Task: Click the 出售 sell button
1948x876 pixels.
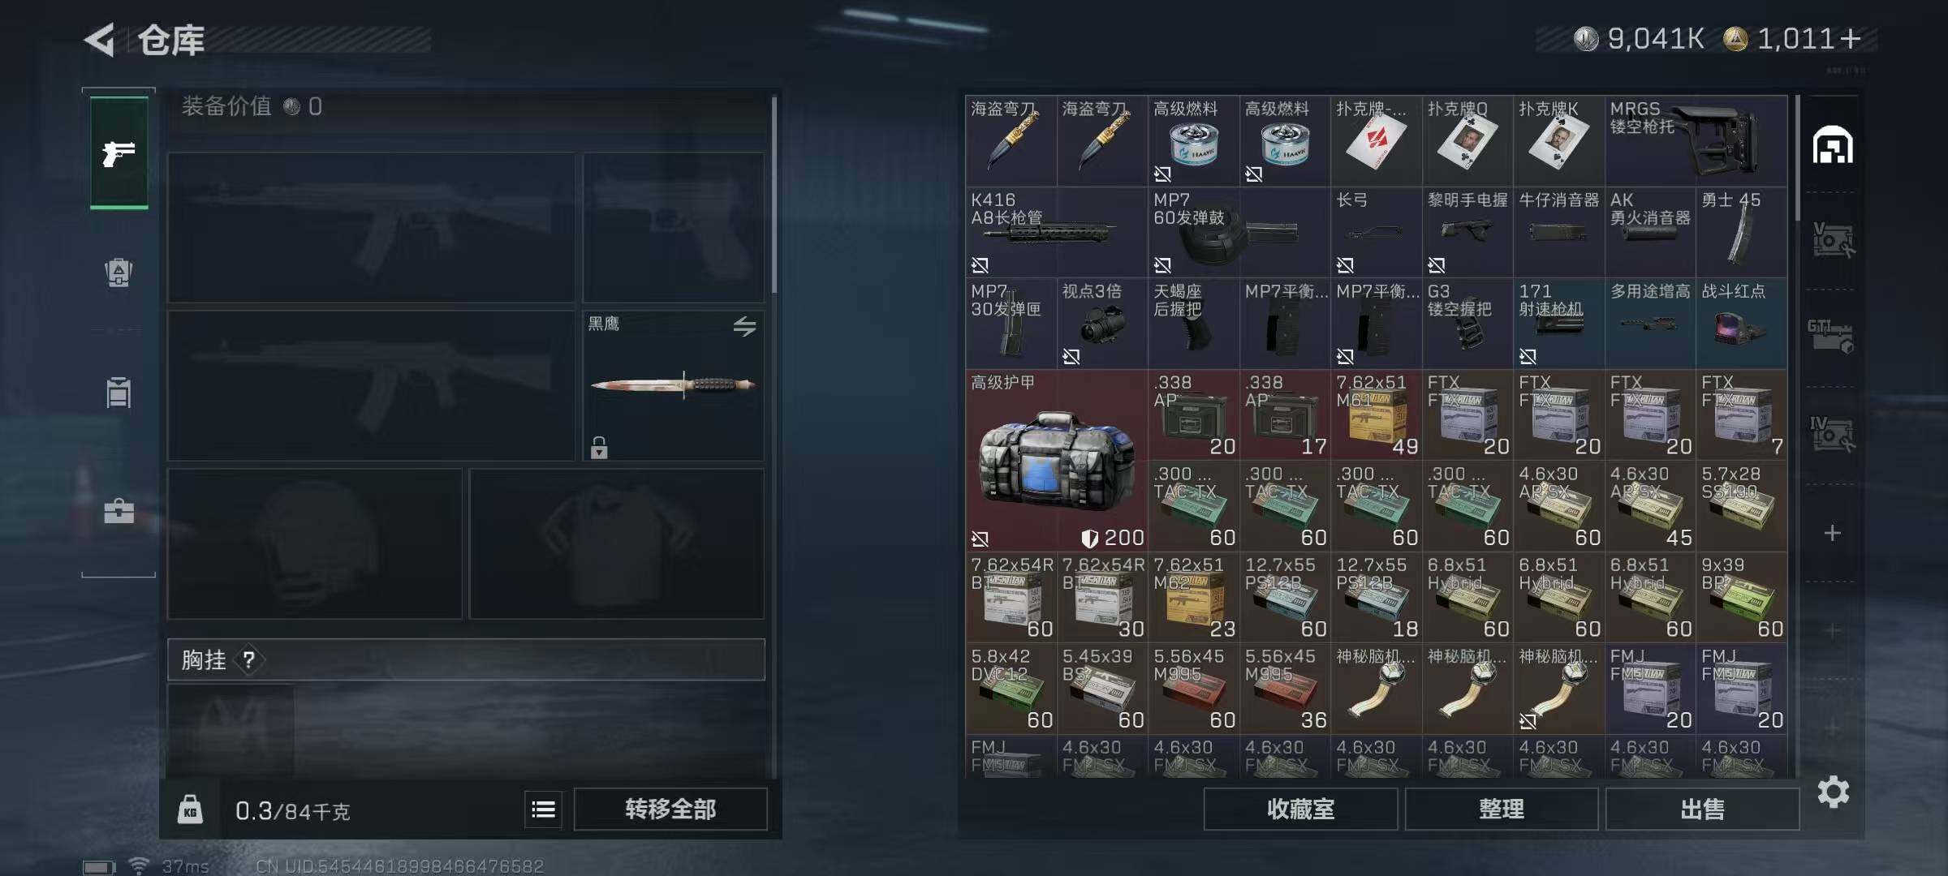Action: (1702, 809)
